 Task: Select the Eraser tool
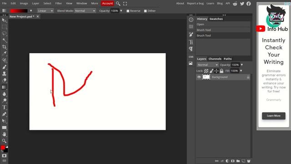[x=4, y=80]
